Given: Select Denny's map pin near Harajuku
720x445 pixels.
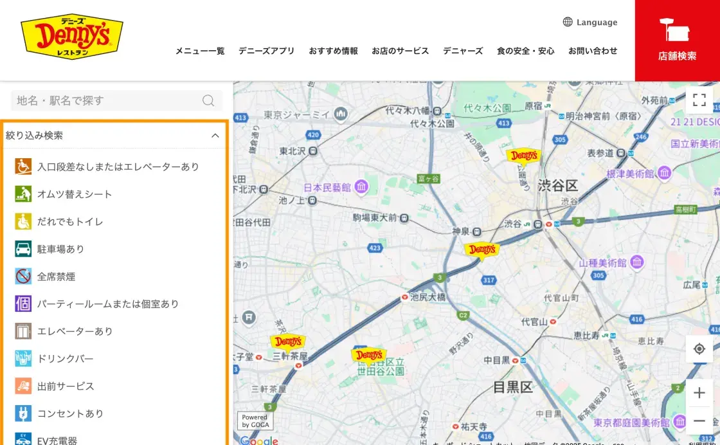Looking at the screenshot, I should pos(523,156).
